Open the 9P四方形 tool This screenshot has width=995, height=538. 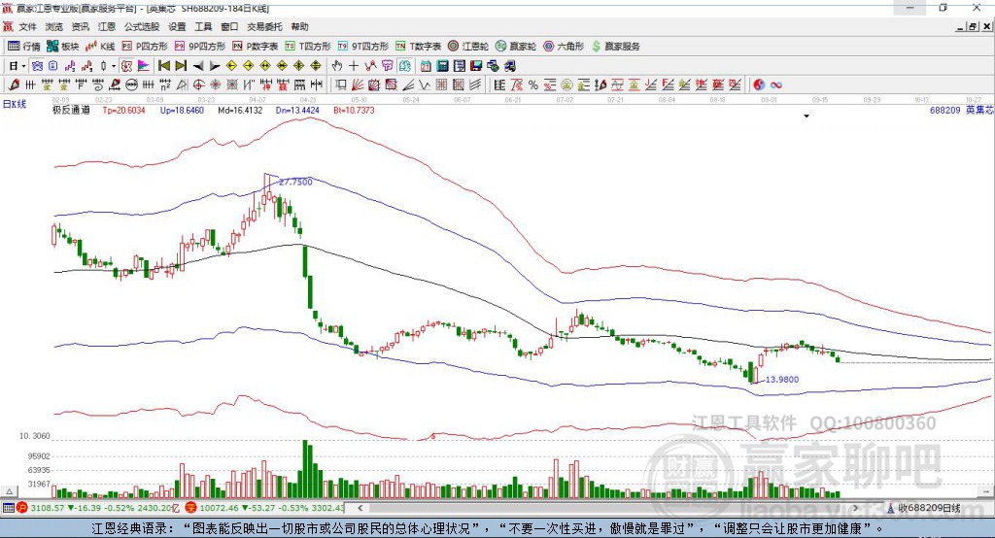[x=200, y=47]
